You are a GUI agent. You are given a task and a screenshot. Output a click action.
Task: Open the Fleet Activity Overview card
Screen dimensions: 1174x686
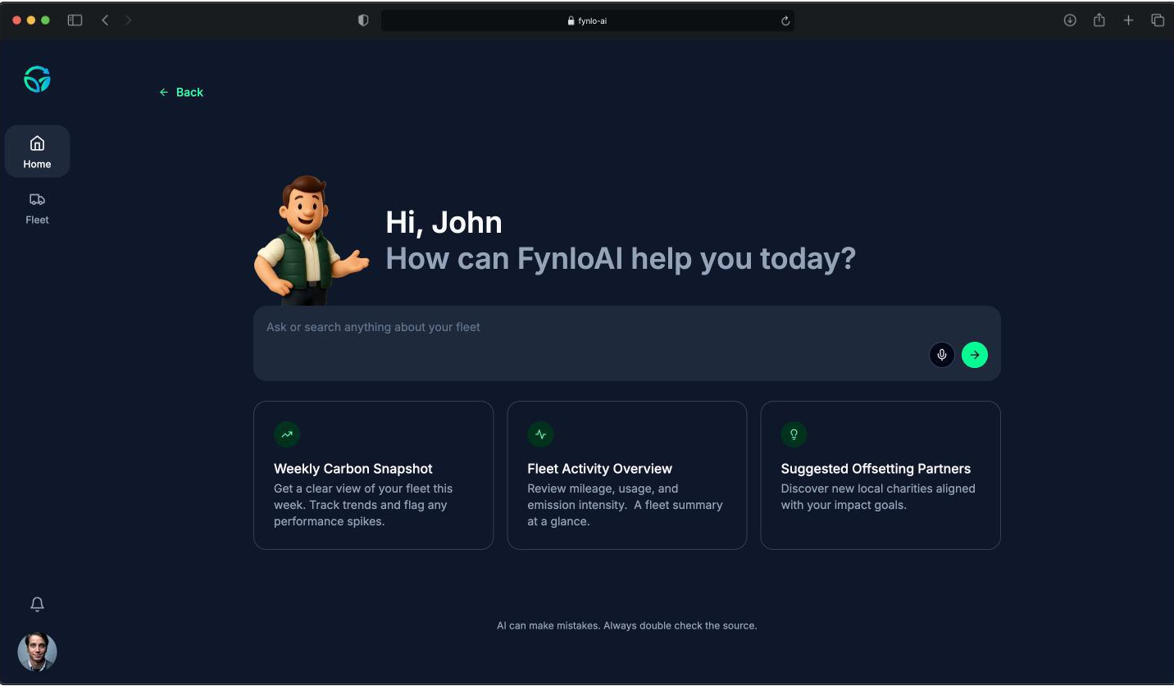pyautogui.click(x=626, y=475)
